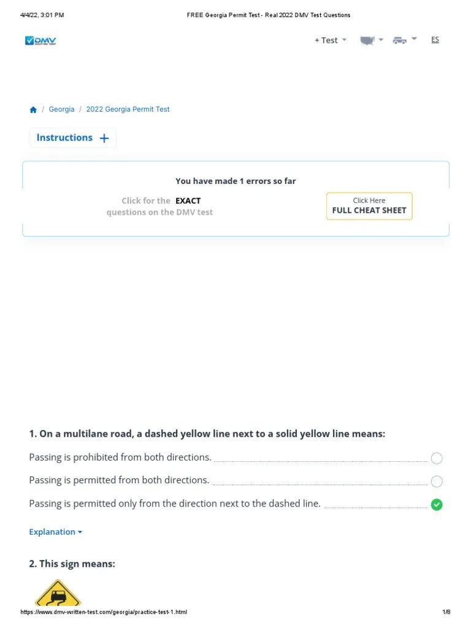This screenshot has height=628, width=471.
Task: Select 'Passing is permitted from both directions'
Action: pyautogui.click(x=436, y=481)
